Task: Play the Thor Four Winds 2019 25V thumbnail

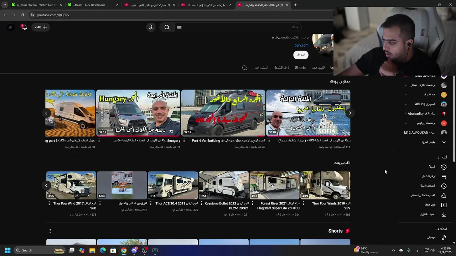Action: point(325,185)
